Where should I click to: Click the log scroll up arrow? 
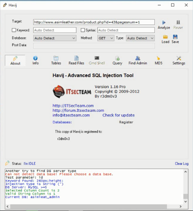point(186,172)
